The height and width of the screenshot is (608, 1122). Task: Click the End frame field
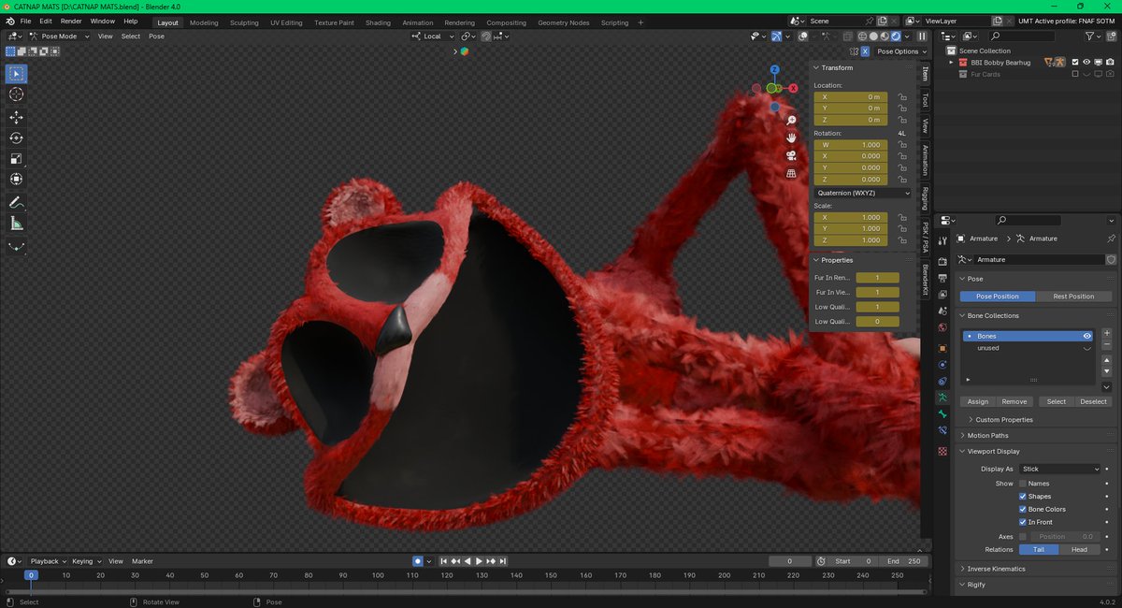[x=904, y=561]
